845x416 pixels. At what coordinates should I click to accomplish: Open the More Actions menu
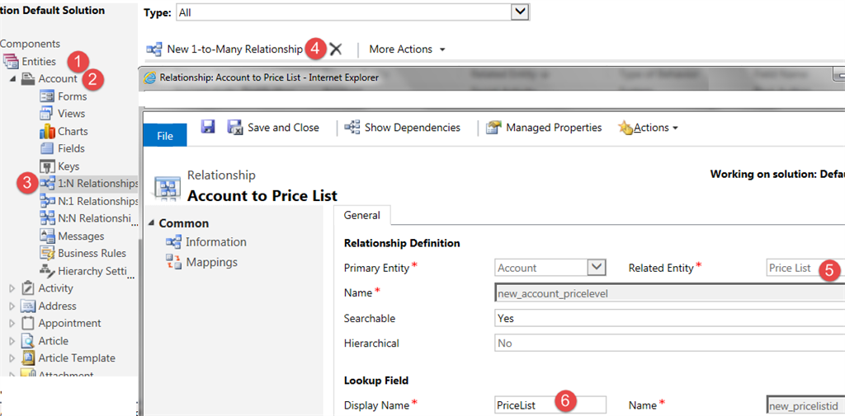click(407, 49)
